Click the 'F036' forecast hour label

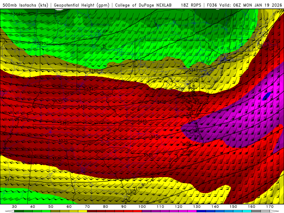[212, 5]
